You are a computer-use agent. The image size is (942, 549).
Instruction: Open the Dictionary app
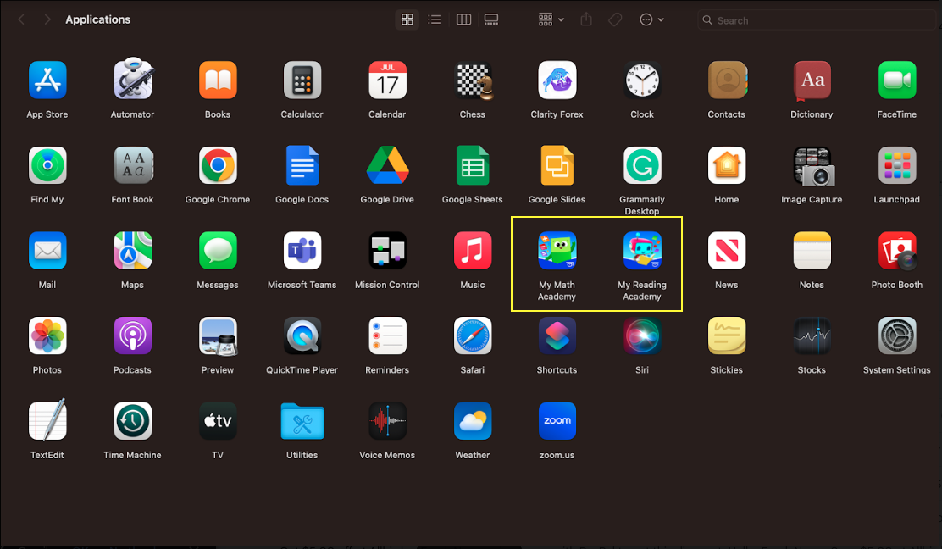[x=812, y=80]
